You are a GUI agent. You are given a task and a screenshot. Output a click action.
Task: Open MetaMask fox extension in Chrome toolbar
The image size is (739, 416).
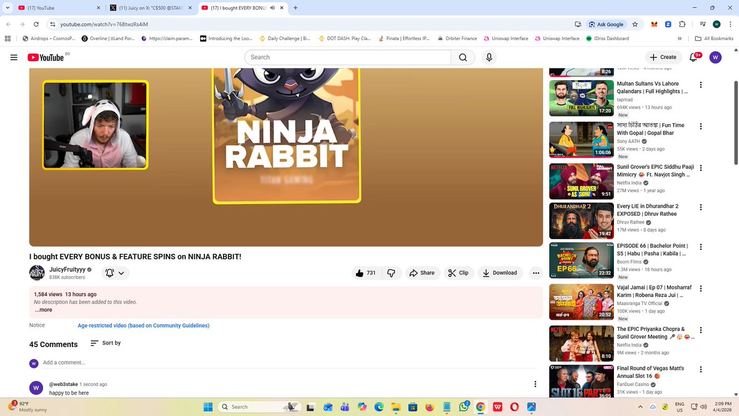coord(654,24)
